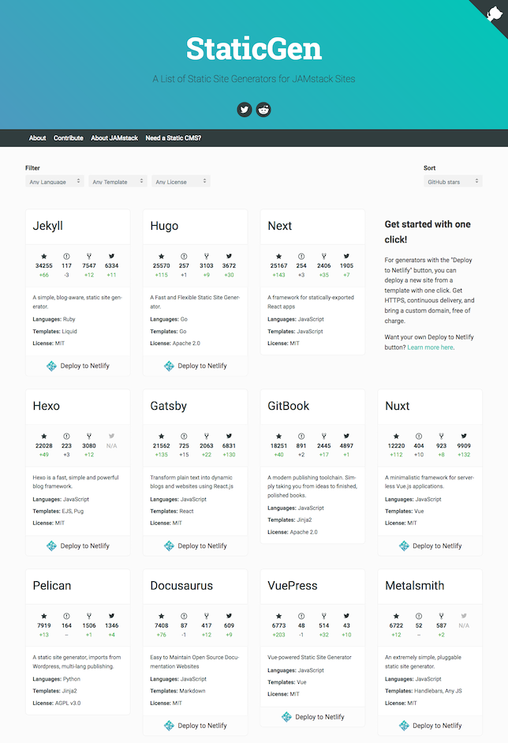Click the AGPL v3.0 license text on Pelican

(x=68, y=704)
